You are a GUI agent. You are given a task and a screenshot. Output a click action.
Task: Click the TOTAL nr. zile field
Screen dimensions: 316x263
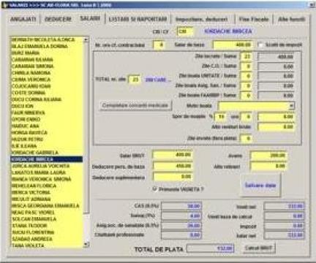[x=135, y=80]
